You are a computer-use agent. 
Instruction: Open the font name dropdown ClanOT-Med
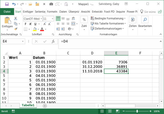pos(41,19)
